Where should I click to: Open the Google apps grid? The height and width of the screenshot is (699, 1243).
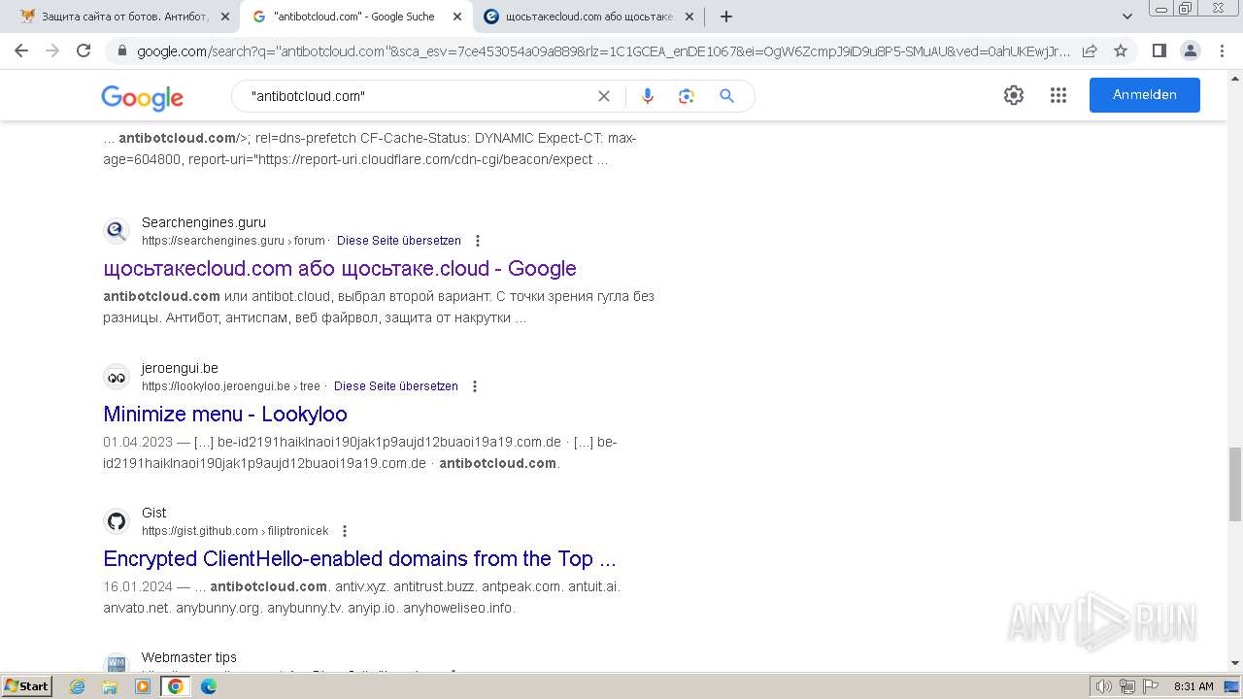click(1058, 95)
